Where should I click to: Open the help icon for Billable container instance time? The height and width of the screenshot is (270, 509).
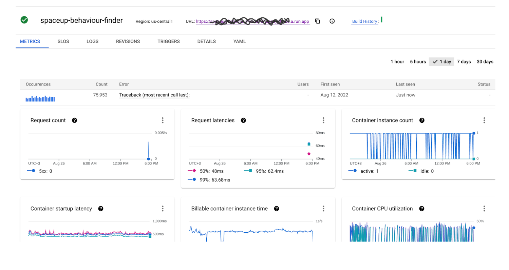277,209
